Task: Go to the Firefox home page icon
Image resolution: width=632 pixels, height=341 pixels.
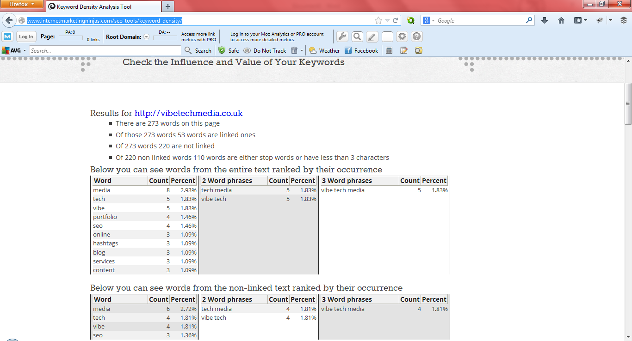Action: [561, 20]
